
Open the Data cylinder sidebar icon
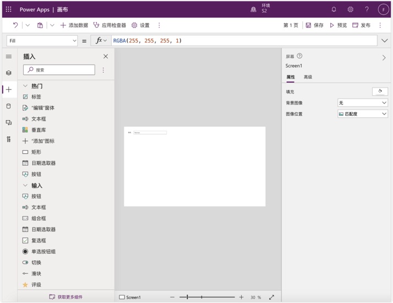[x=9, y=106]
